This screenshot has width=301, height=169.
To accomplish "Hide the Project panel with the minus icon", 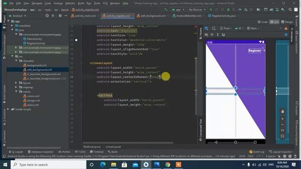I will click(x=66, y=15).
